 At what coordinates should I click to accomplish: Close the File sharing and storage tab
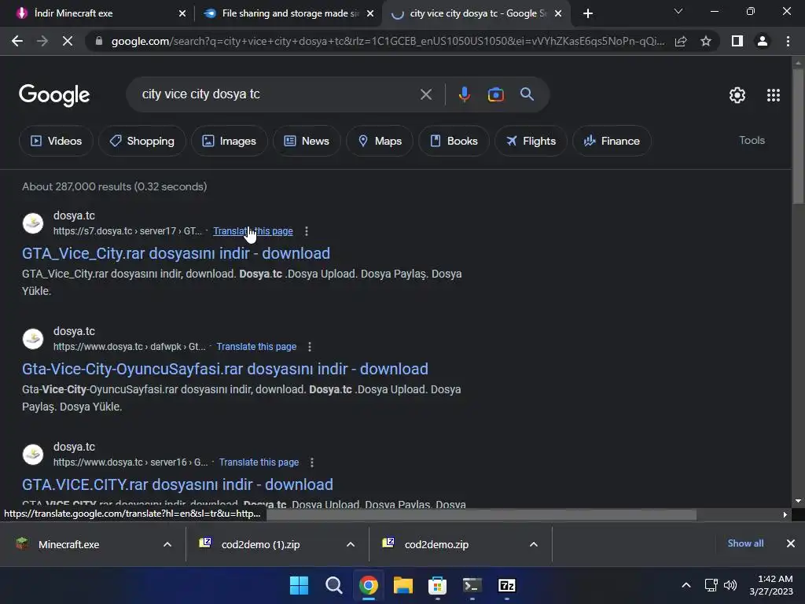(370, 13)
